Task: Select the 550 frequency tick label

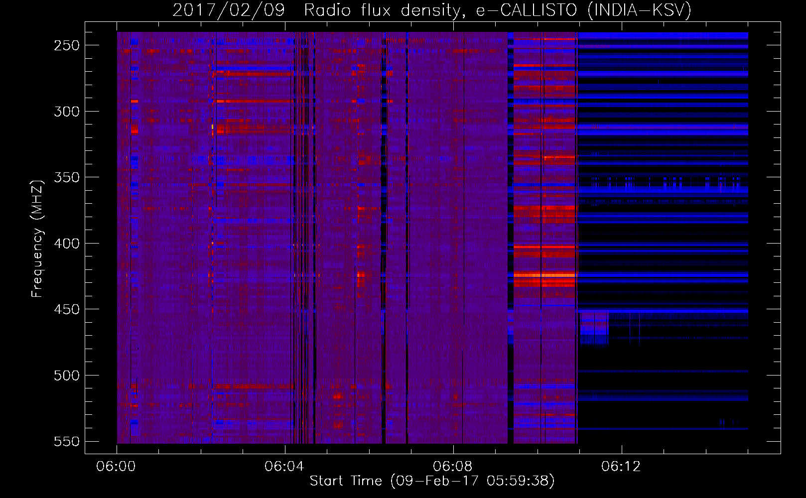Action: click(67, 442)
